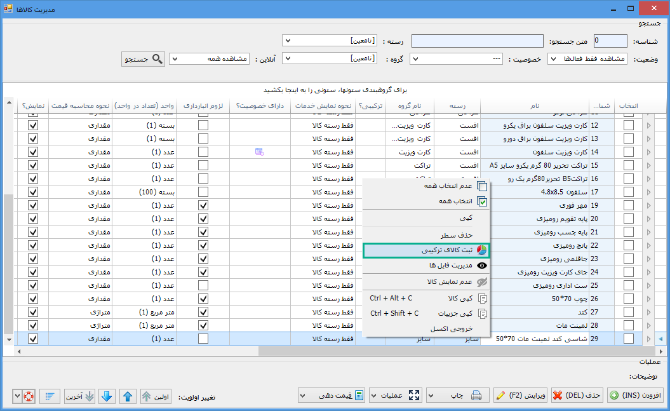Screen dimensions: 670x411
Task: Click hidden-eye icon of عدم نمایش کالا
Action: (x=481, y=282)
